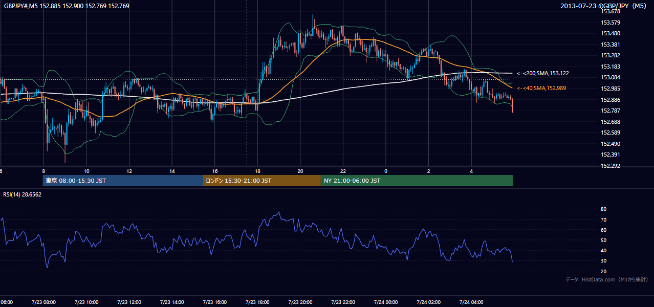Click the 152.886 price axis label
The width and height of the screenshot is (654, 307).
point(611,100)
